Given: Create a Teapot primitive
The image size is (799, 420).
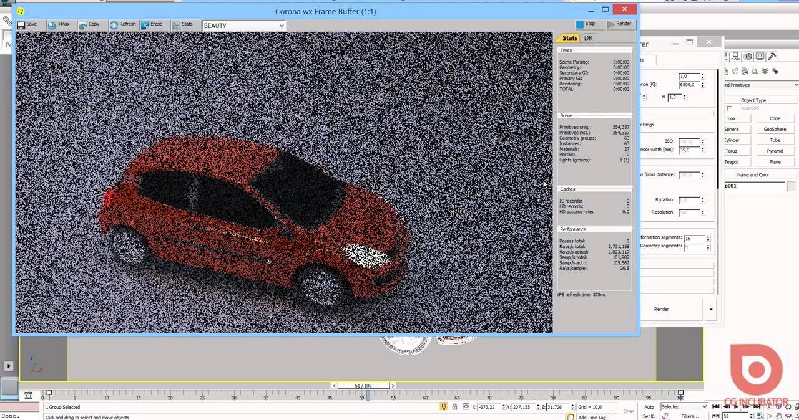Looking at the screenshot, I should [x=732, y=162].
